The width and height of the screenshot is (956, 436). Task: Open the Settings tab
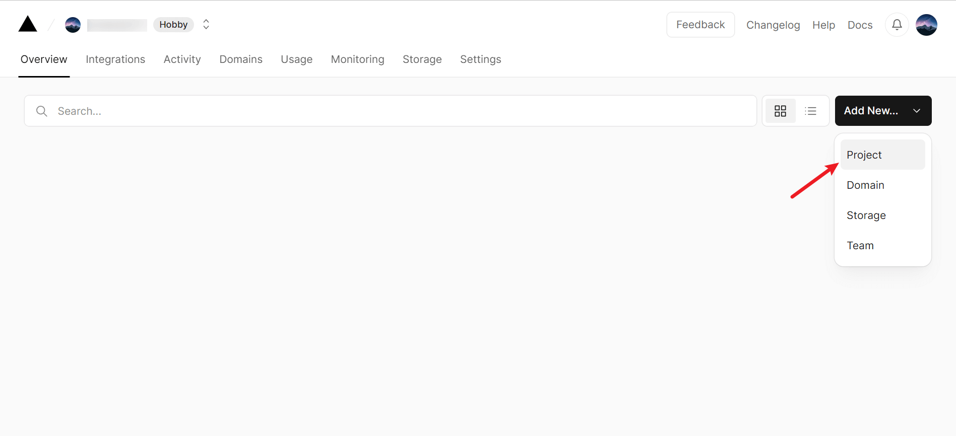point(480,59)
